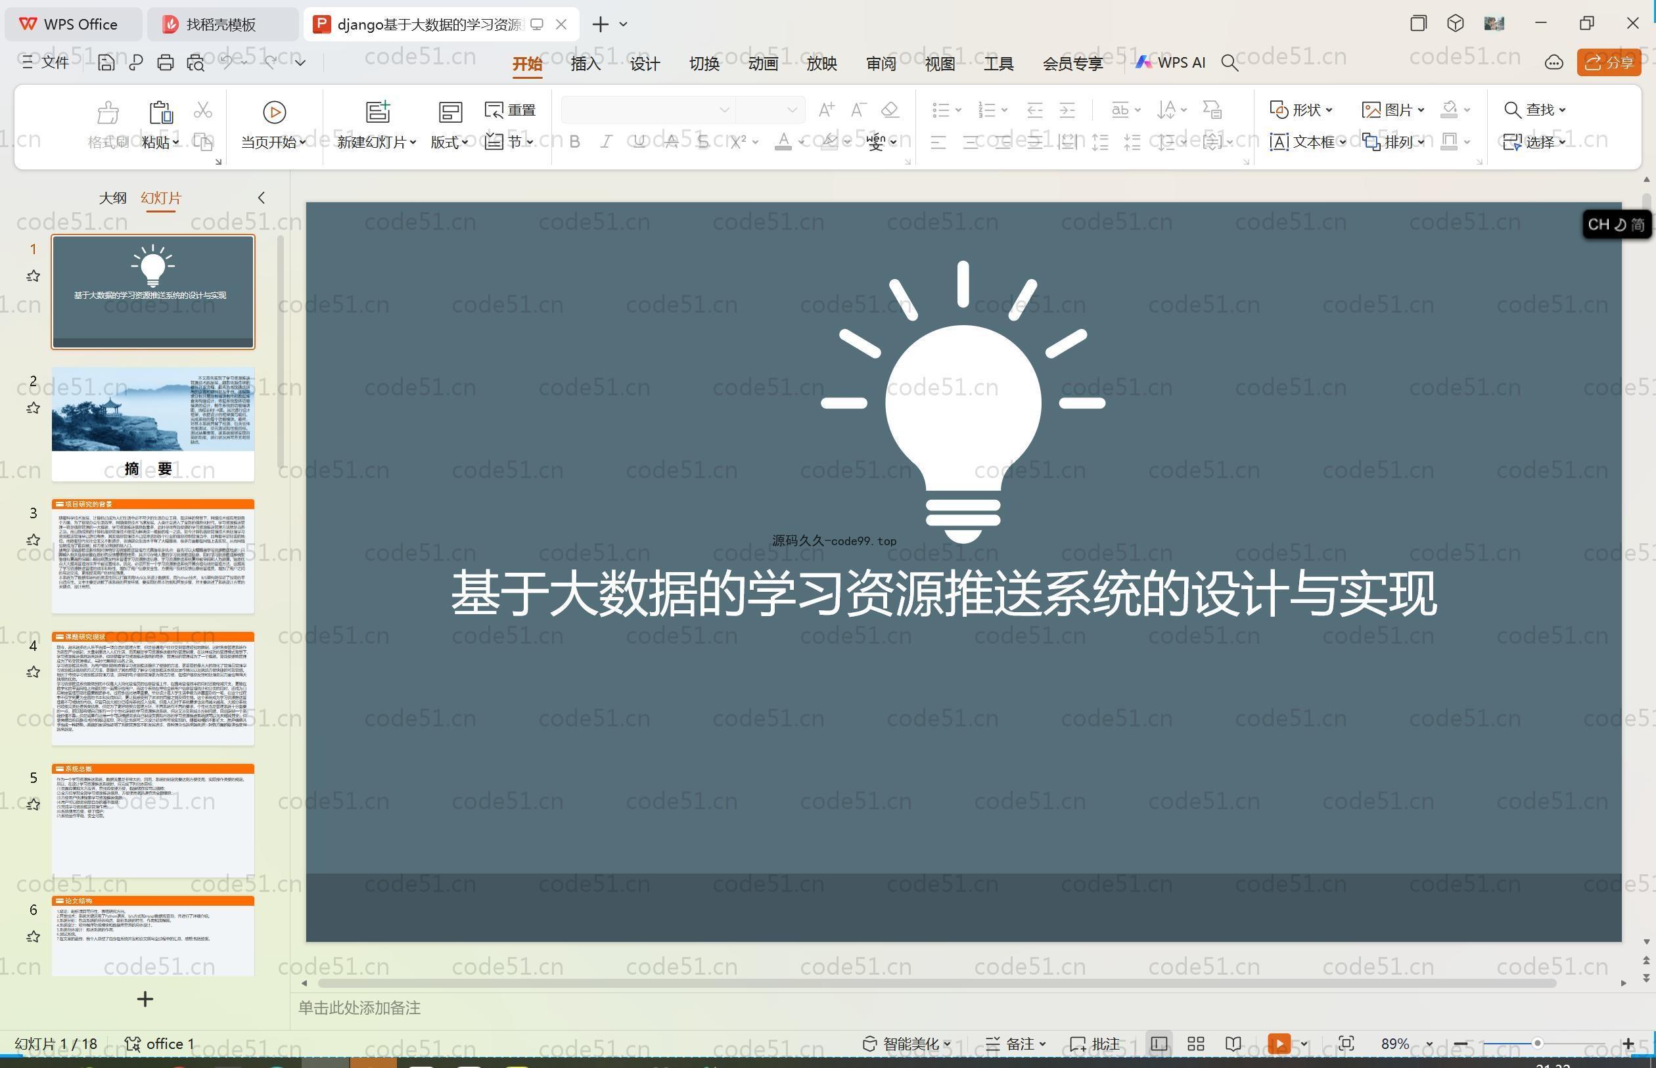Image resolution: width=1656 pixels, height=1068 pixels.
Task: Click the Reset (重置) slide button
Action: click(x=511, y=110)
